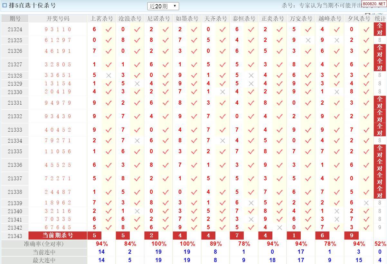The height and width of the screenshot is (264, 387).
Task: Click the 最大连中 row label
Action: click(x=44, y=260)
